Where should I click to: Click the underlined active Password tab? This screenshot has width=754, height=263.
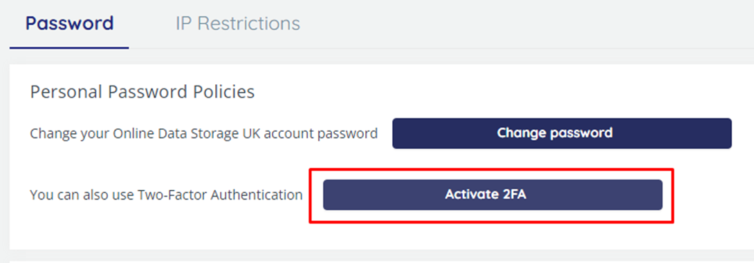69,23
